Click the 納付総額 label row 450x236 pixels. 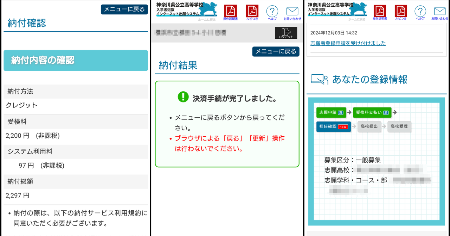pyautogui.click(x=76, y=182)
